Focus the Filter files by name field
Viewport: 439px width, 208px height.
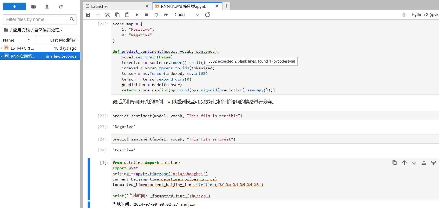[40, 19]
